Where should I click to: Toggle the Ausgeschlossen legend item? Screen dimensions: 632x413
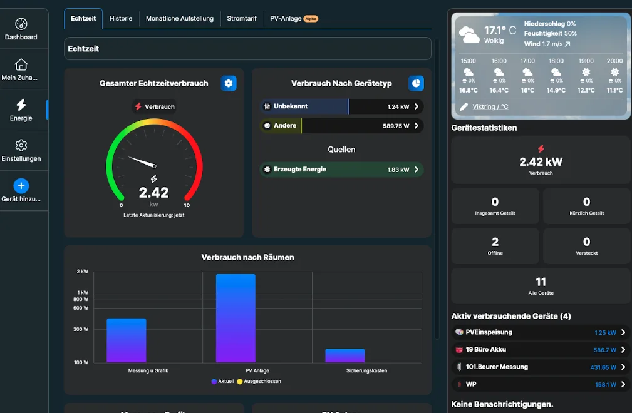(259, 381)
